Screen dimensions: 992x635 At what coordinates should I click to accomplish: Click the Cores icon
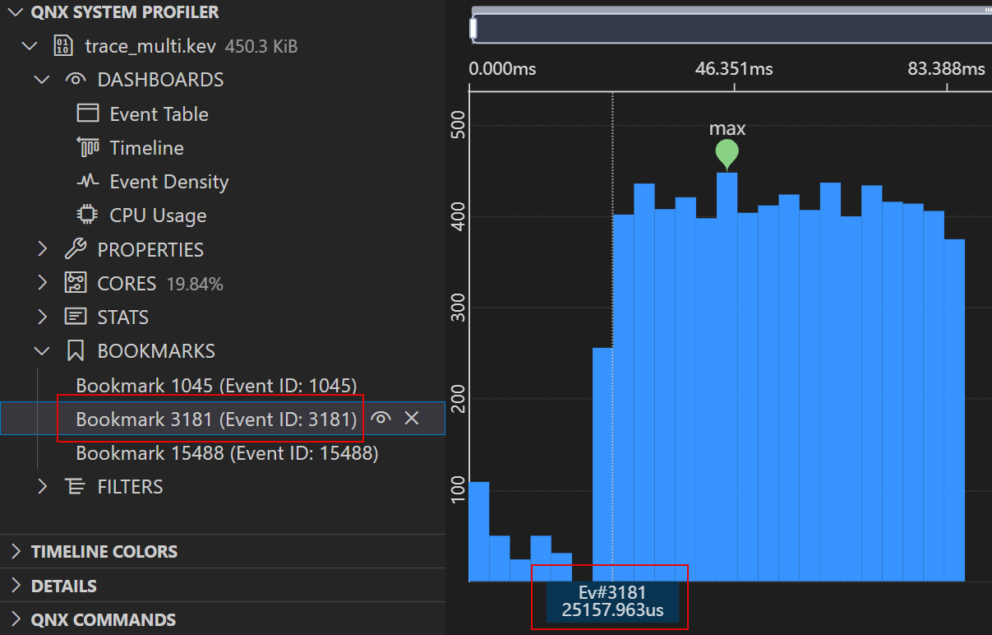tap(76, 283)
